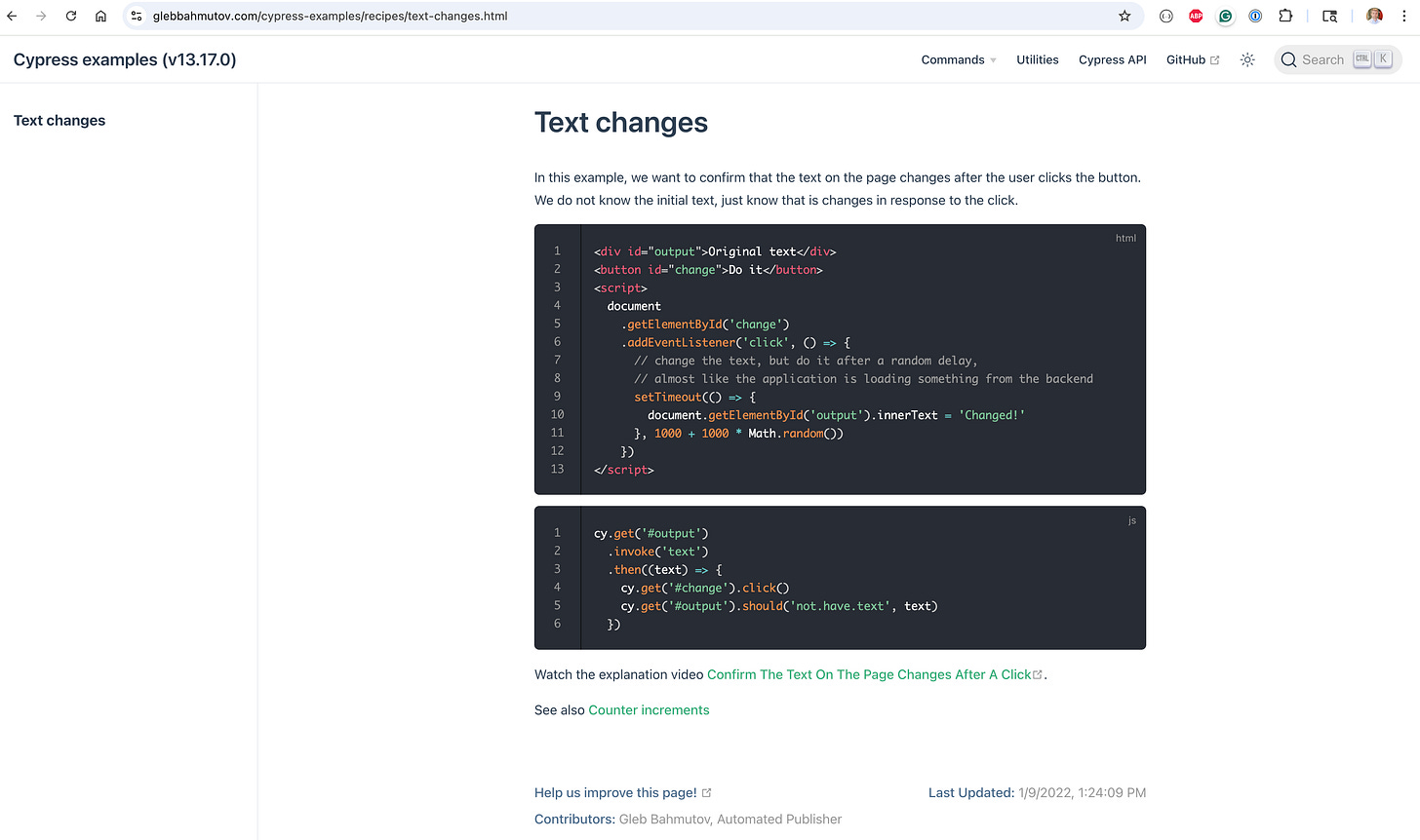Click the site information icon in address bar
The image size is (1420, 840).
(x=137, y=16)
